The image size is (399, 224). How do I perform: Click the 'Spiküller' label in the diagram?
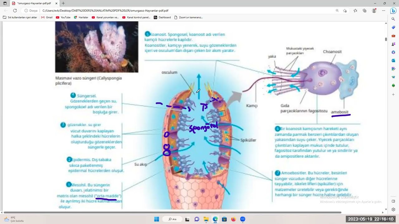click(x=248, y=140)
